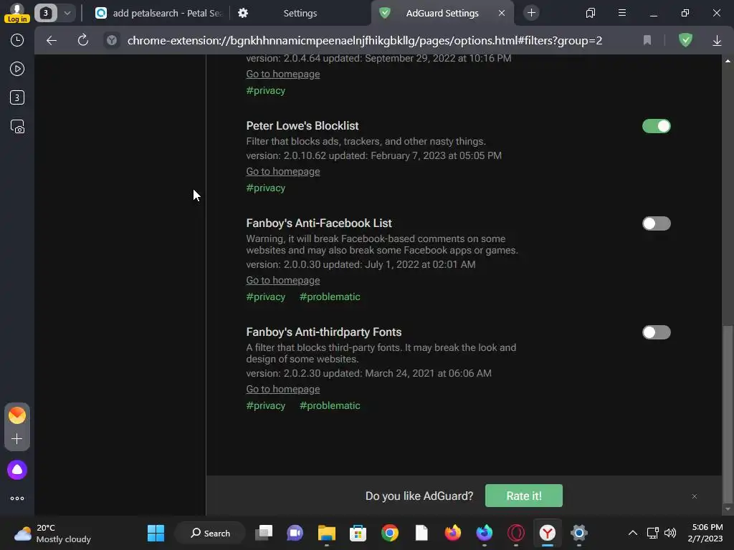This screenshot has height=550, width=734.
Task: Open the volume control in system tray
Action: pyautogui.click(x=670, y=533)
